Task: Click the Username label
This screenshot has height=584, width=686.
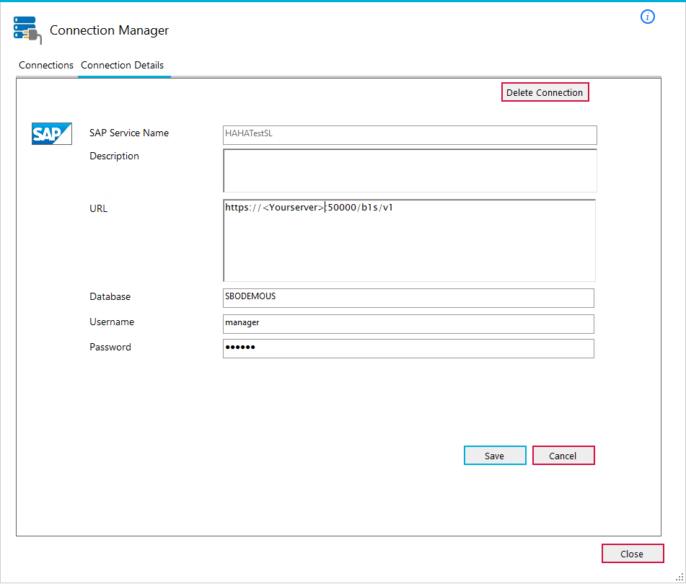Action: (112, 322)
